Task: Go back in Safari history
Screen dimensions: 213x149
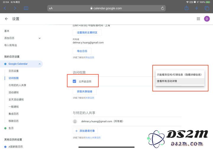Action: 5,8
